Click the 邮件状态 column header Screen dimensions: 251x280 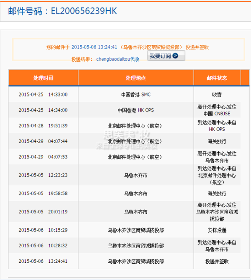217,78
